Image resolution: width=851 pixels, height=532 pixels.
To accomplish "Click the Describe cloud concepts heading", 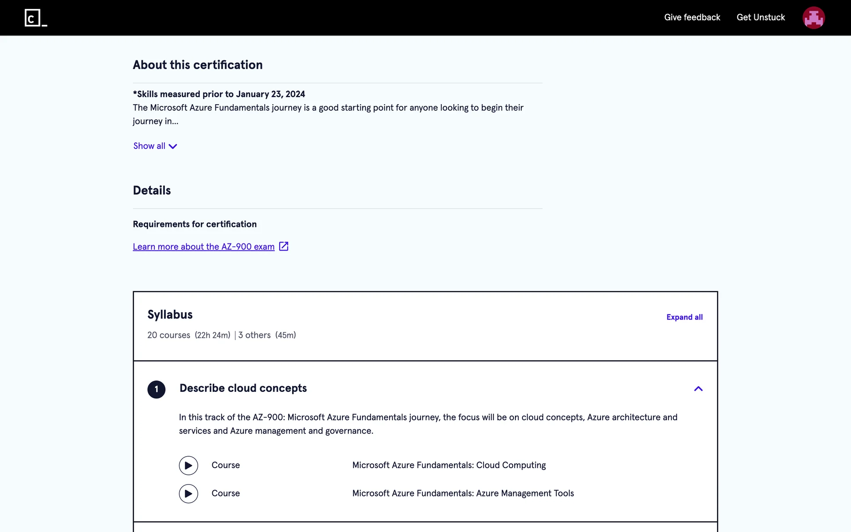I will 243,388.
